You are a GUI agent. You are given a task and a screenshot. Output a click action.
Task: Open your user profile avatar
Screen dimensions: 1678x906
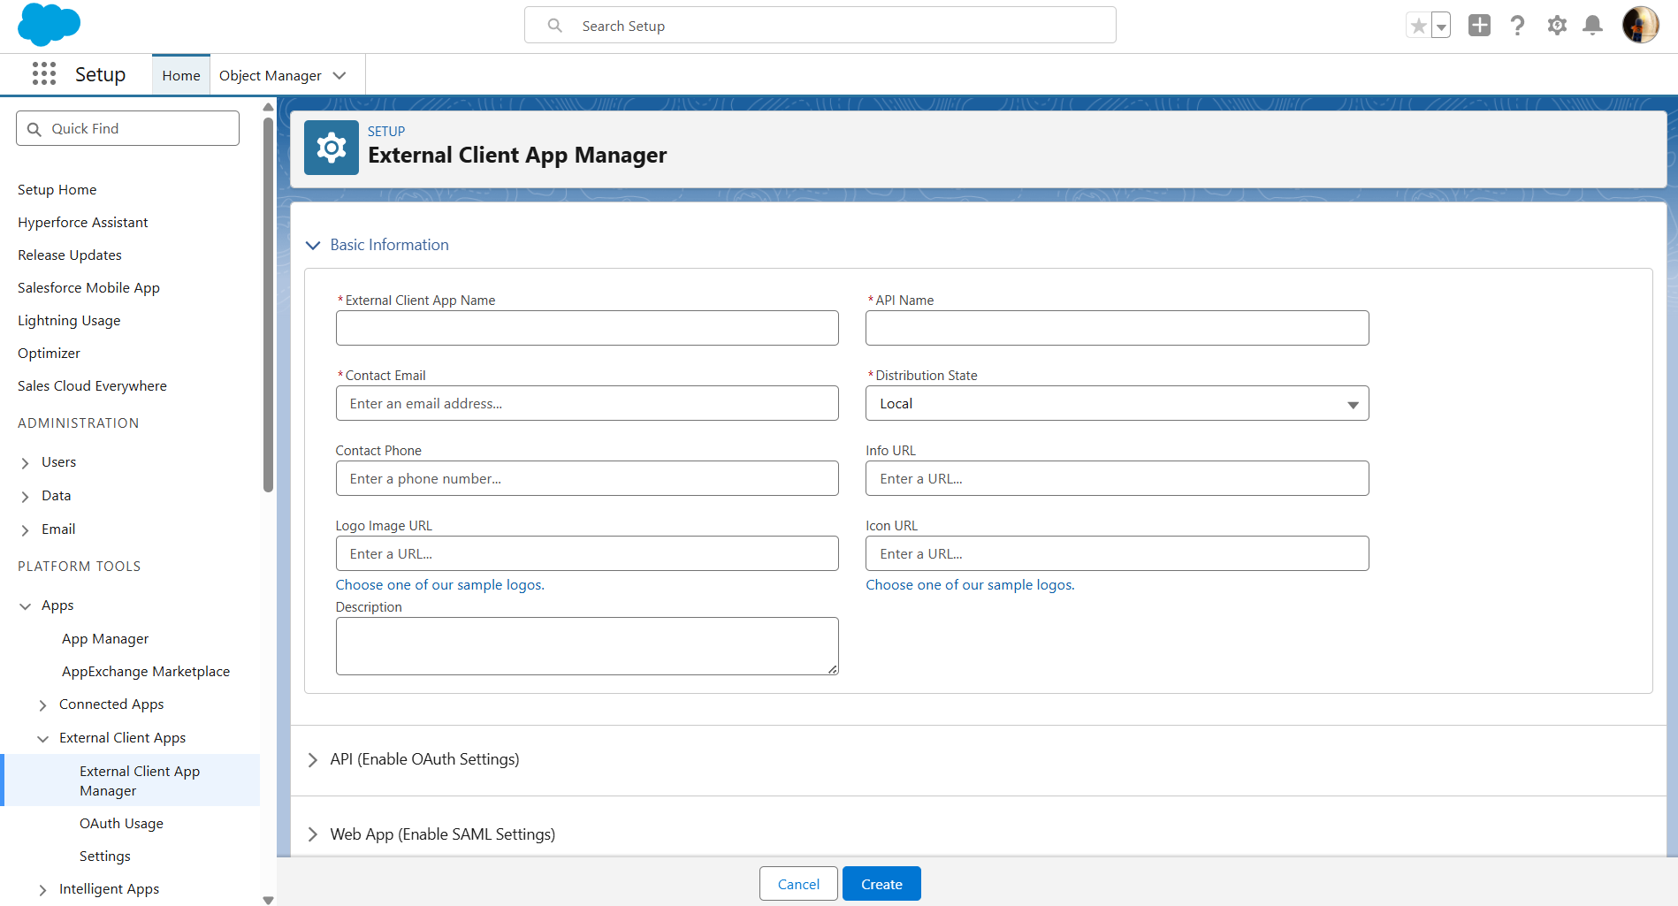tap(1640, 25)
